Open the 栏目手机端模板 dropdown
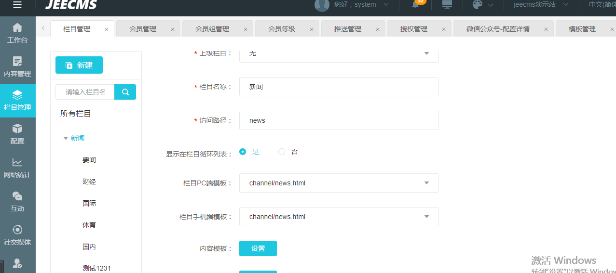Image resolution: width=616 pixels, height=273 pixels. tap(339, 217)
